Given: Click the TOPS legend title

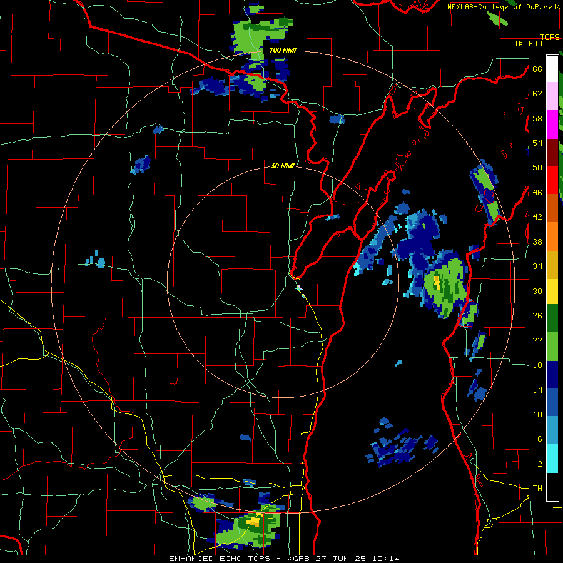Looking at the screenshot, I should 550,37.
